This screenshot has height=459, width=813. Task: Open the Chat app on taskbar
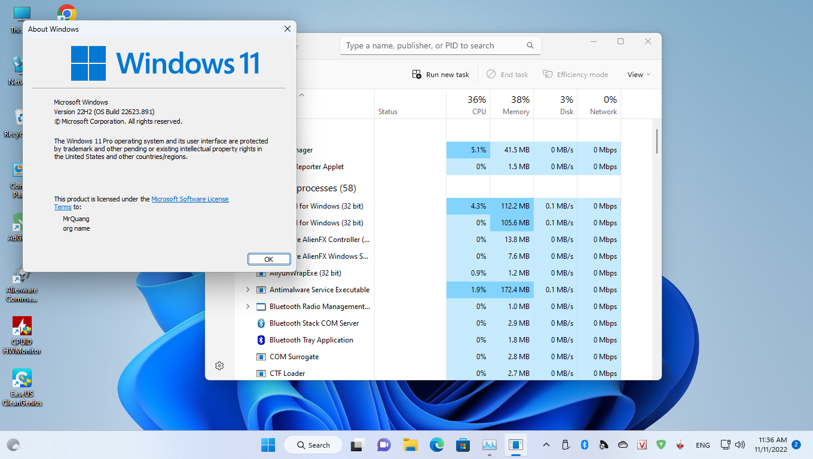384,445
